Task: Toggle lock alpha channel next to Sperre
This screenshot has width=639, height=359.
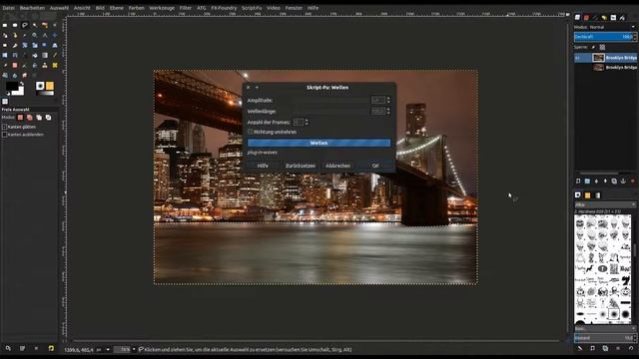Action: click(x=602, y=47)
